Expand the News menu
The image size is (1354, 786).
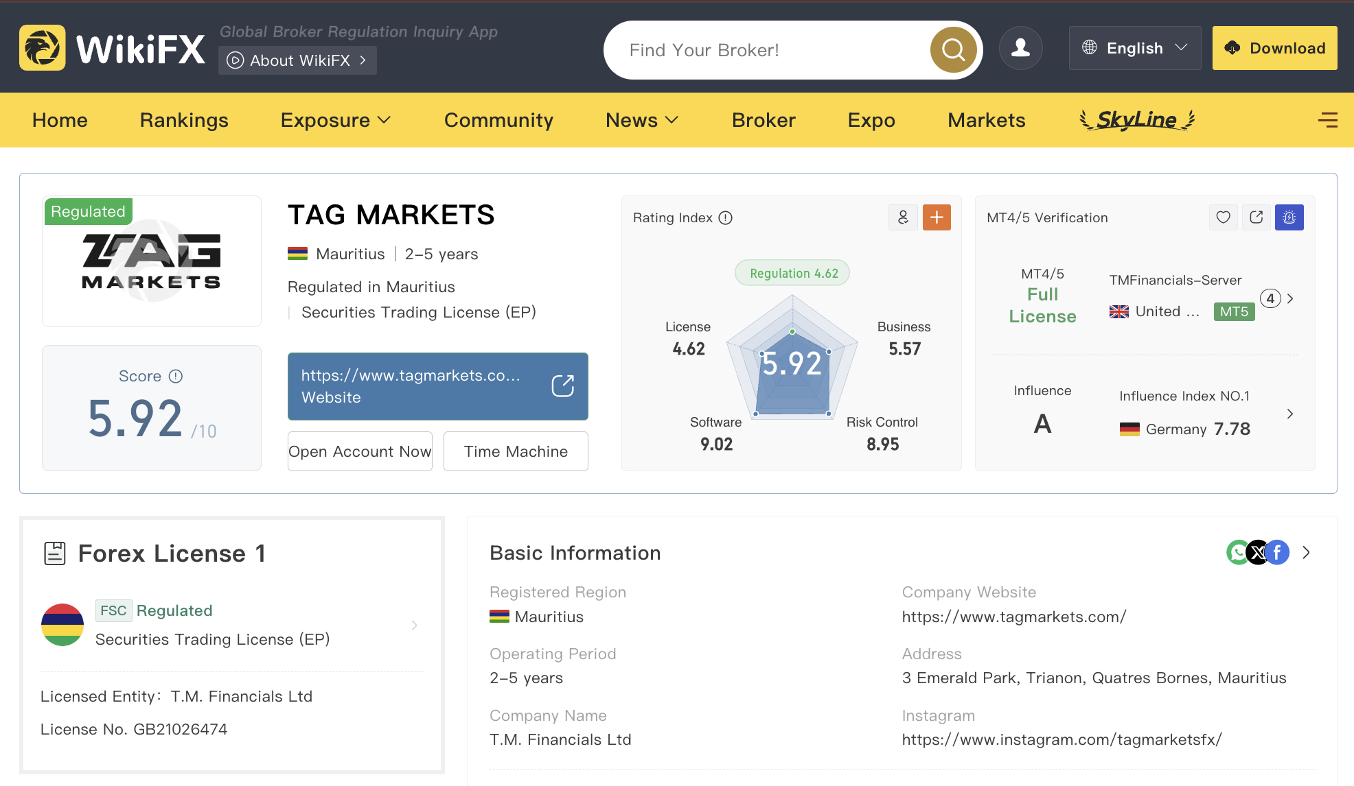coord(642,120)
